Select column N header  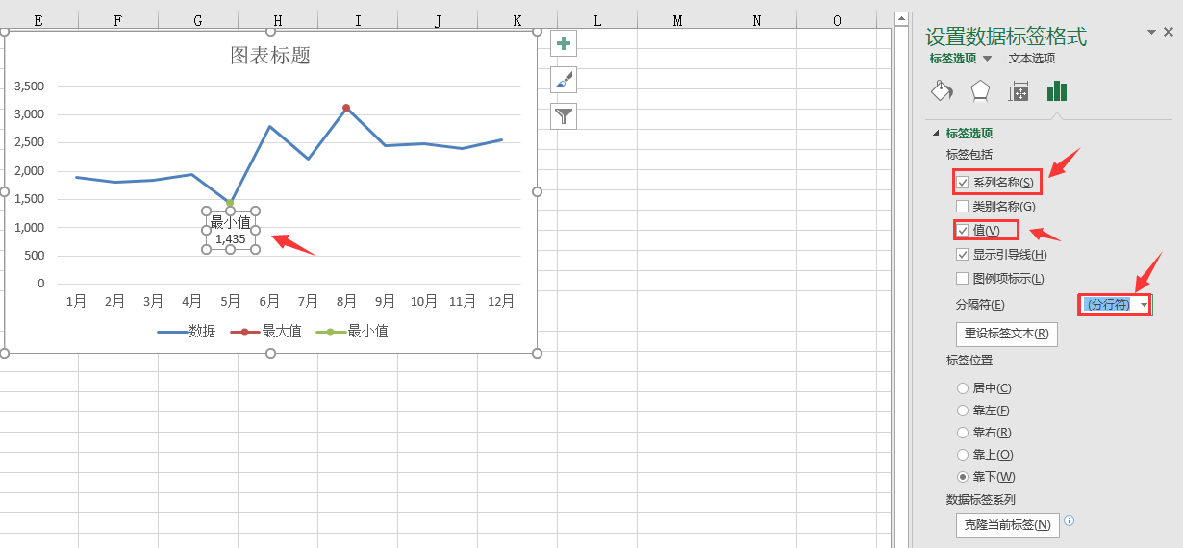(757, 20)
